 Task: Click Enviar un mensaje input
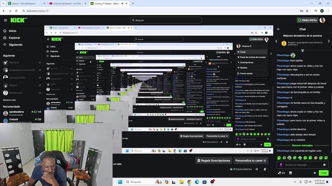pyautogui.click(x=303, y=165)
